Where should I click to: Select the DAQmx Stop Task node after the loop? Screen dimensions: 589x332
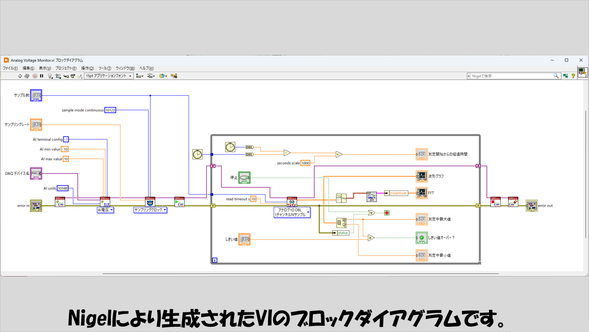[495, 201]
